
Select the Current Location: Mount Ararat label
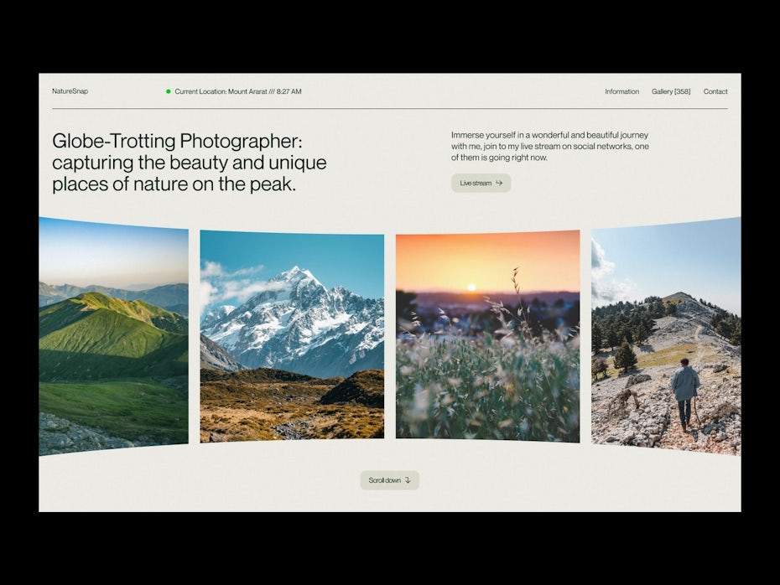tap(221, 91)
